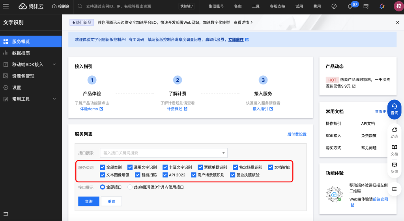The image size is (404, 221).
Task: Open the 文档 book icon on right sidebar
Action: tap(394, 150)
